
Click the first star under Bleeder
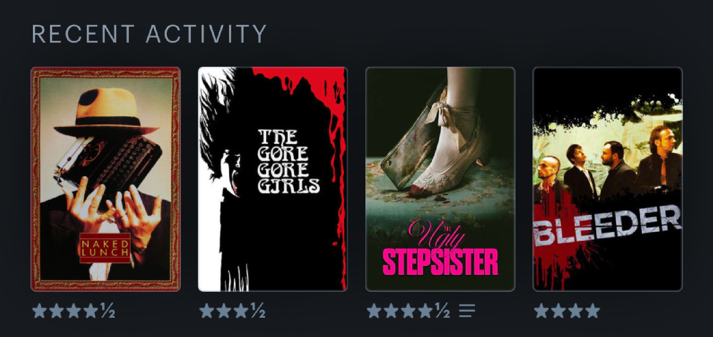(x=541, y=311)
